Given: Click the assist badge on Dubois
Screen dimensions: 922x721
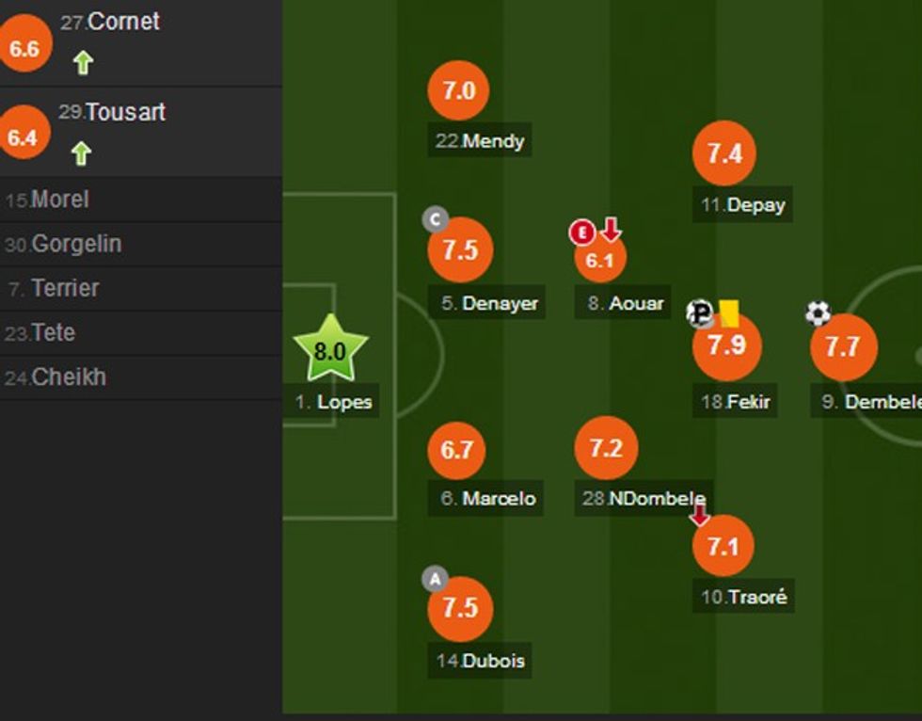Looking at the screenshot, I should pos(435,579).
